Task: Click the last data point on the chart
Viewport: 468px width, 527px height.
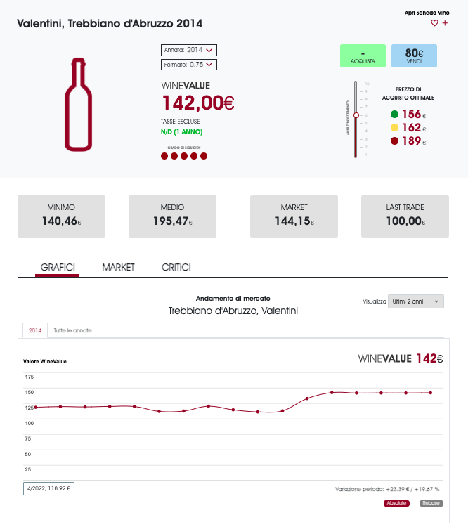Action: pyautogui.click(x=430, y=393)
